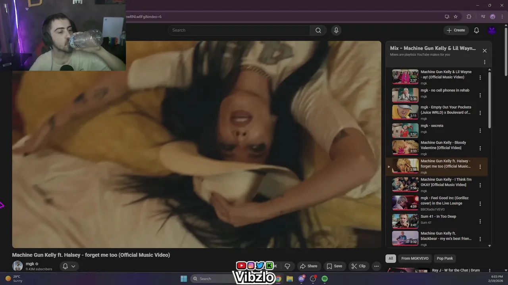Play 'mgk - secrets' thumbnail
Viewport: 508px width, 285px height.
tap(405, 131)
